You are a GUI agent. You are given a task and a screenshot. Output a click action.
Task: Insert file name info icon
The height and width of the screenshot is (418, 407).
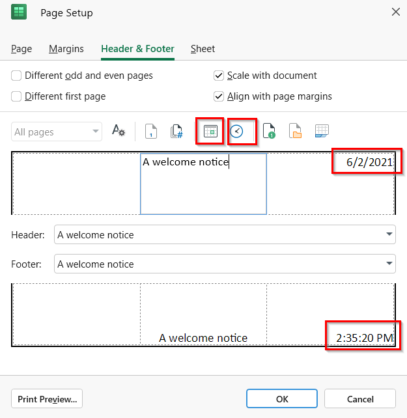269,131
